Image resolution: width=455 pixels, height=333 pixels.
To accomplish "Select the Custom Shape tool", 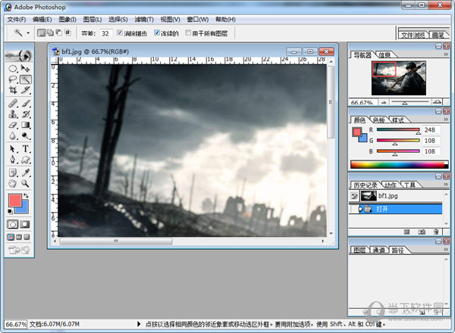I will (x=26, y=160).
